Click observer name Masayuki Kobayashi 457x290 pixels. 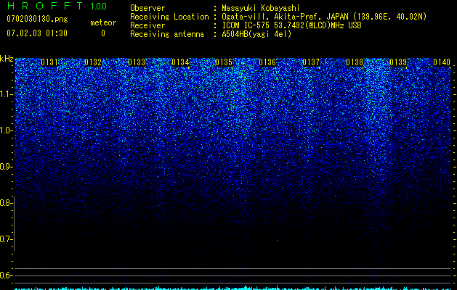[x=261, y=8]
